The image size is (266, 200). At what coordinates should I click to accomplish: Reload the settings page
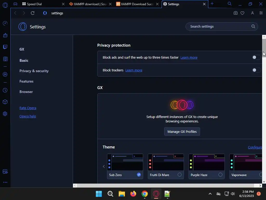[32, 13]
